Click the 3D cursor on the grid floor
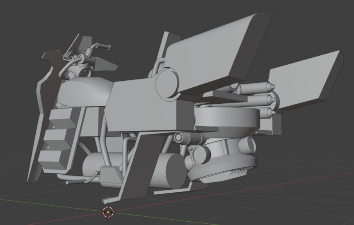The width and height of the screenshot is (354, 225). [108, 212]
